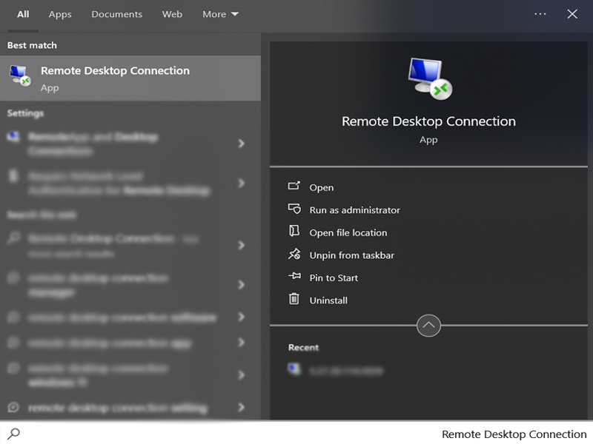Select Remote Desktop Connection under Best match
The image size is (593, 444).
coord(130,78)
